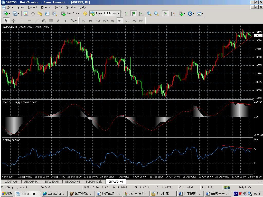The height and width of the screenshot is (197, 263).
Task: Click the Zoom In magnifier icon
Action: pyautogui.click(x=149, y=14)
